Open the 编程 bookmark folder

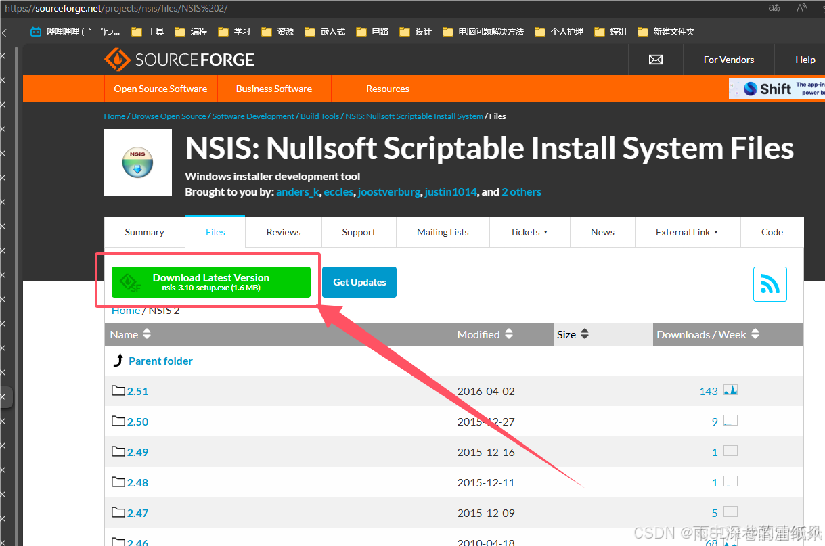(x=191, y=31)
